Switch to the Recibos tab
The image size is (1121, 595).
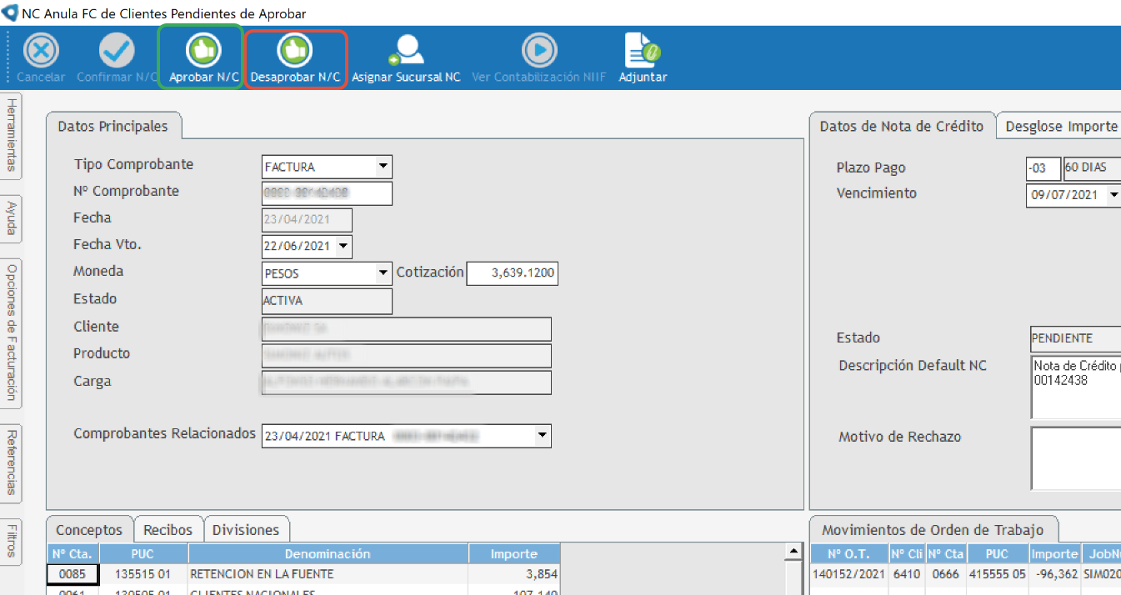tap(168, 530)
